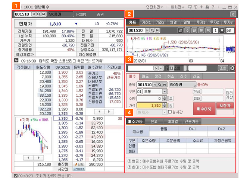The image size is (250, 183).
Task: Toggle the 원 price unit button
Action: pos(171,106)
